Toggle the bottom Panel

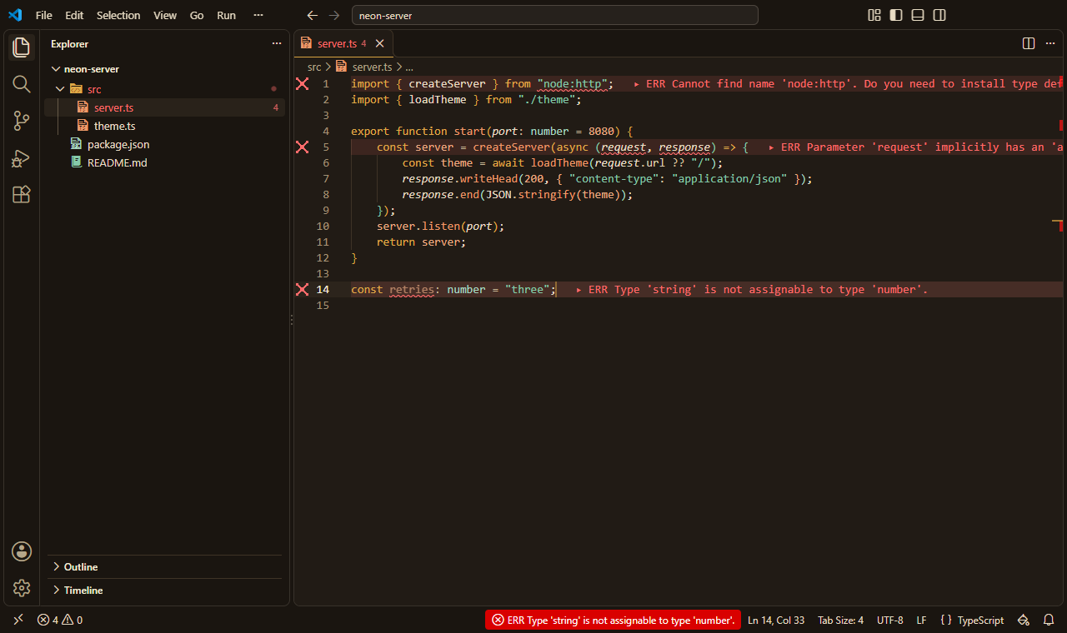[x=918, y=15]
